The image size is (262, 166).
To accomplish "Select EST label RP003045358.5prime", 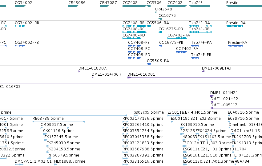I will (x=143, y=137).
